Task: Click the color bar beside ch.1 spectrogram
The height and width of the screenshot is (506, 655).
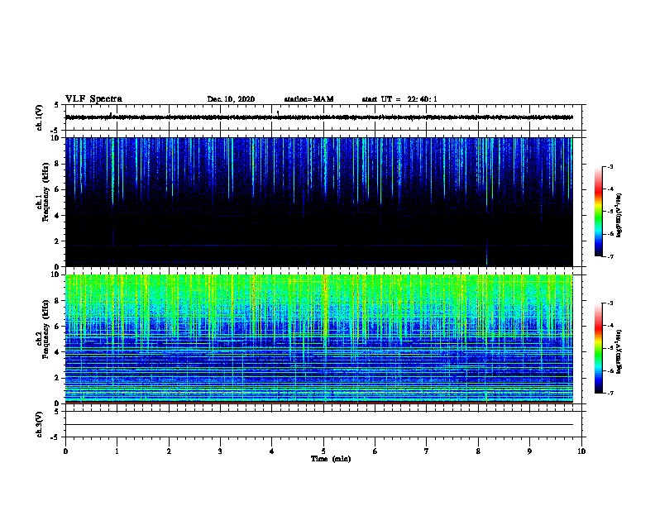Action: click(x=598, y=212)
